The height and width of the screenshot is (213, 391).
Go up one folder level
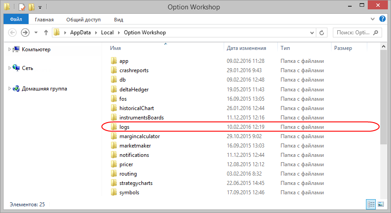point(46,33)
